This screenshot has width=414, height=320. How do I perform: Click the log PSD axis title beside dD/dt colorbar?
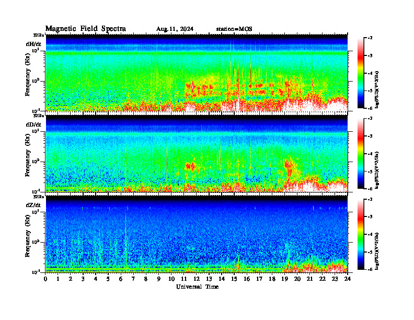tap(377, 170)
